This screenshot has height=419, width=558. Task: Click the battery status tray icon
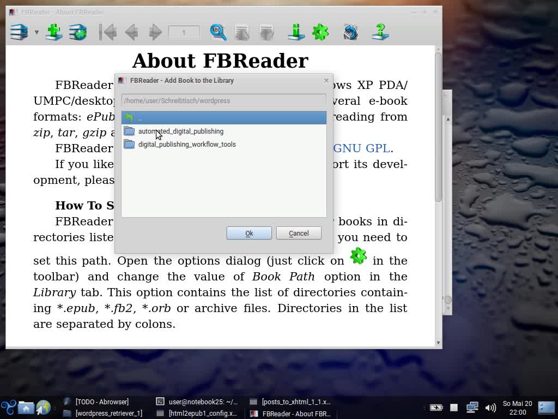(x=436, y=407)
